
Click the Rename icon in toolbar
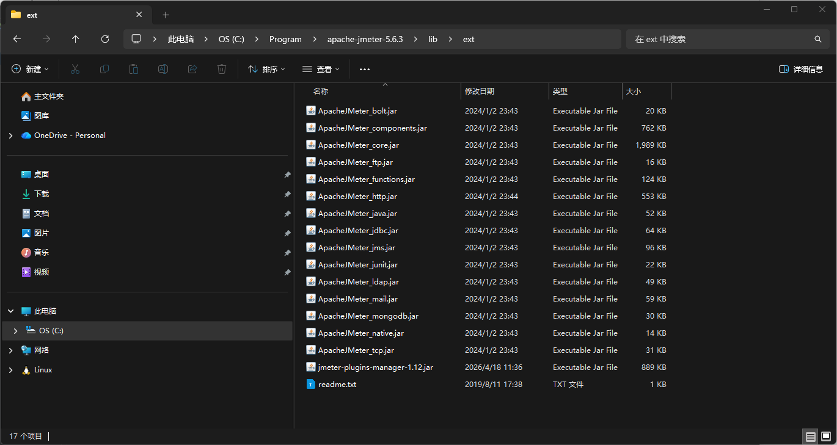tap(163, 70)
